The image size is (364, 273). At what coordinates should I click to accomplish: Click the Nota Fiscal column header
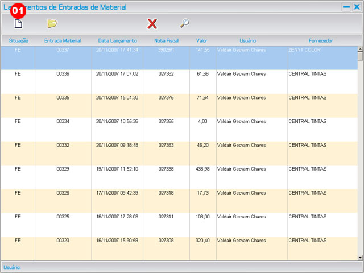167,41
